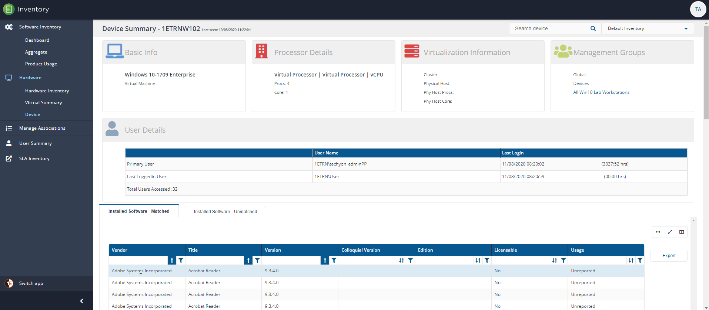The width and height of the screenshot is (709, 310).
Task: Click the Vendor filter input field
Action: 138,260
